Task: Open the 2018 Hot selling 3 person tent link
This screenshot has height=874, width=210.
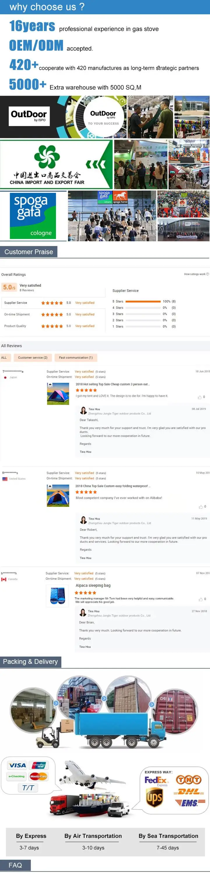Action: 112,384
